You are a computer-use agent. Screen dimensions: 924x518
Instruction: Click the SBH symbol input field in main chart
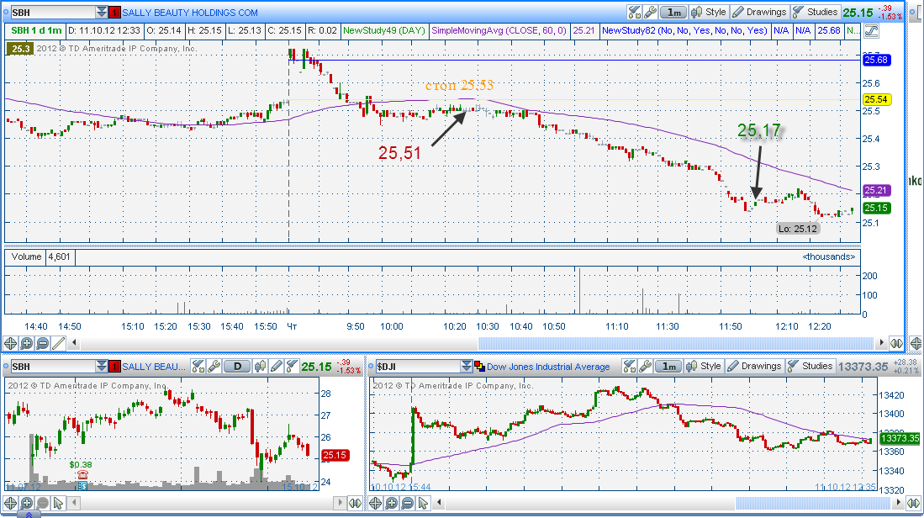tap(52, 13)
